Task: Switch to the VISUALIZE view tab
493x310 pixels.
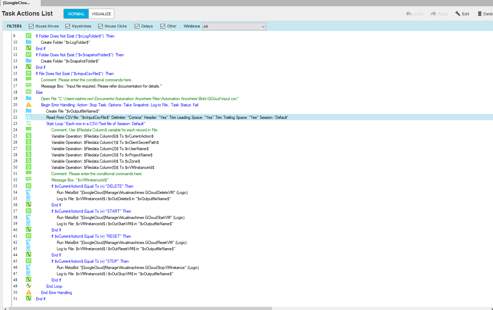Action: click(x=101, y=14)
